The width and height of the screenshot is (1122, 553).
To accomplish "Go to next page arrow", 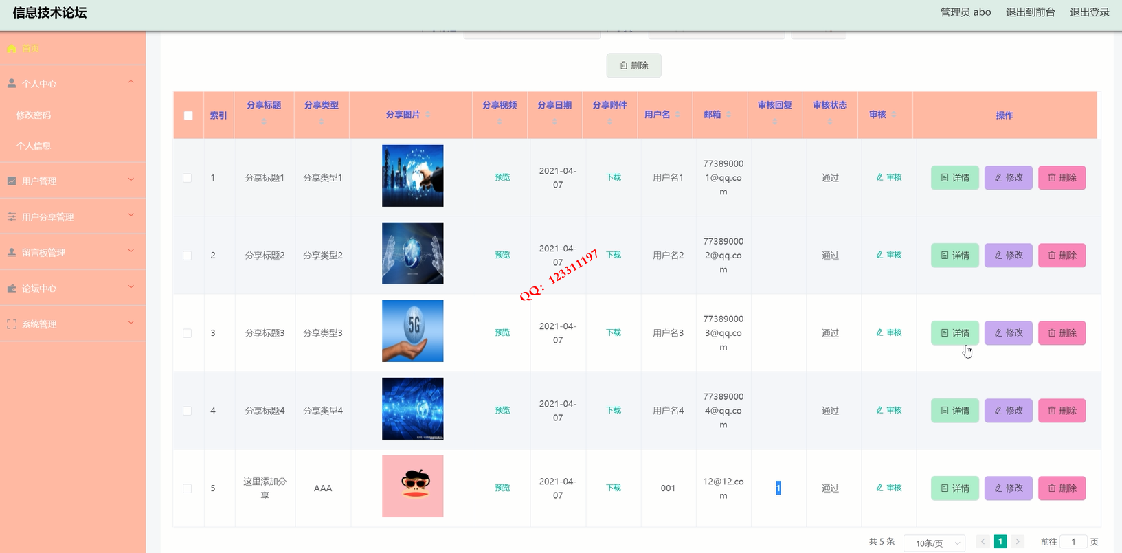I will click(x=1018, y=541).
